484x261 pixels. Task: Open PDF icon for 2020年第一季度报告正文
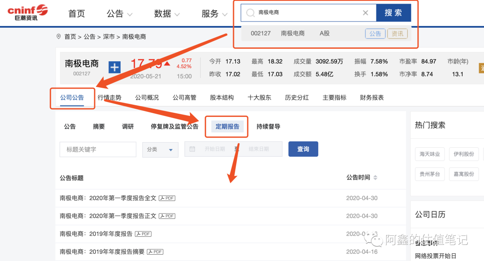click(x=167, y=216)
